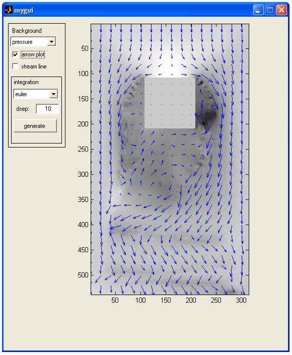Close the mygui window
This screenshot has height=355, width=292.
click(x=281, y=10)
